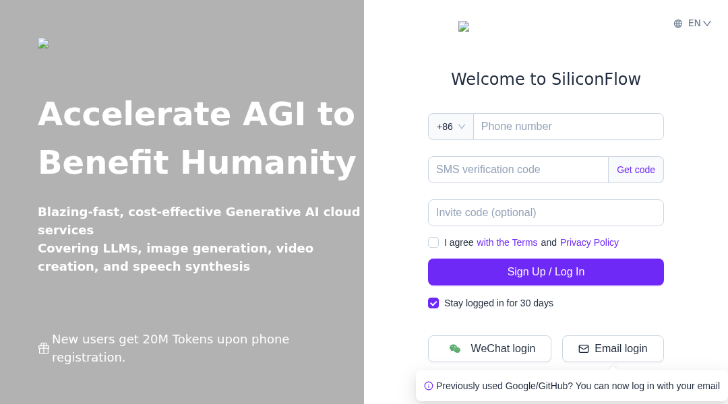This screenshot has width=728, height=404.
Task: Expand the language menu arrow near EN
Action: point(706,23)
